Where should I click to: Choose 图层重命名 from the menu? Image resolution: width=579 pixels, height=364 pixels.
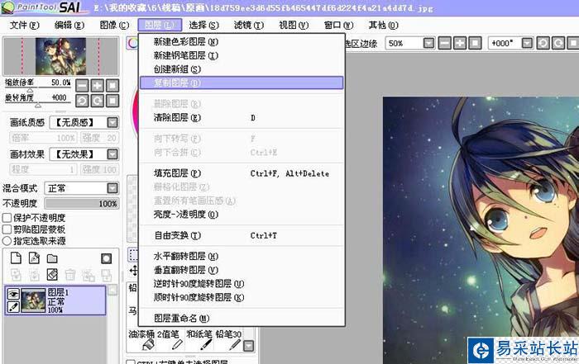pyautogui.click(x=242, y=318)
